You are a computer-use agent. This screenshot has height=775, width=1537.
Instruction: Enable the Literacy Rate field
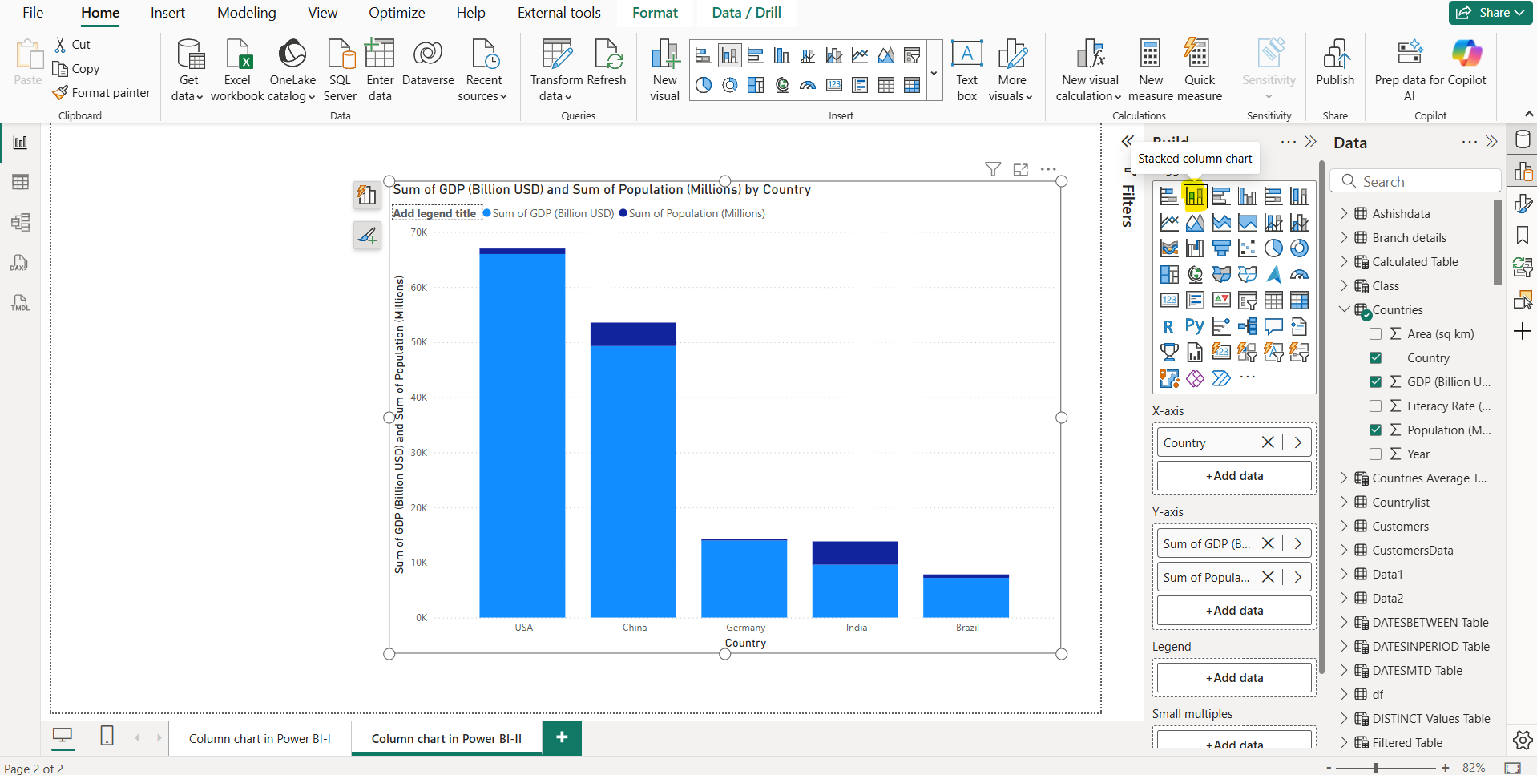[x=1377, y=406]
